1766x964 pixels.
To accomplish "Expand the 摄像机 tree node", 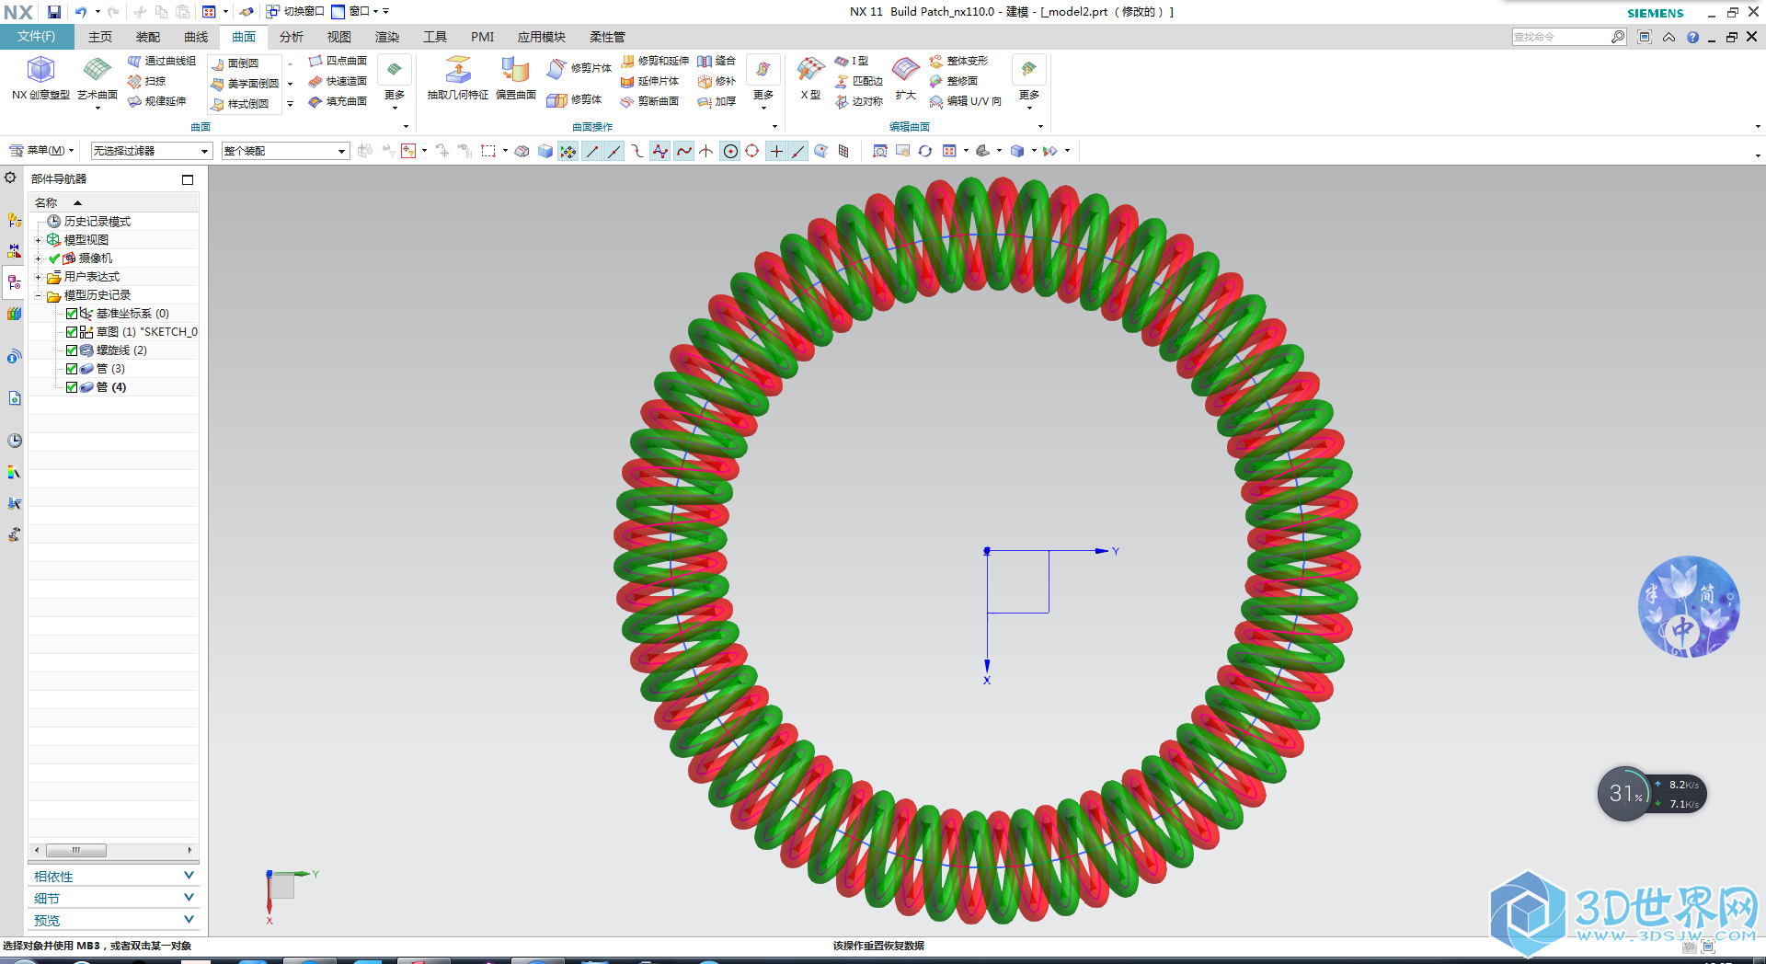I will 39,258.
